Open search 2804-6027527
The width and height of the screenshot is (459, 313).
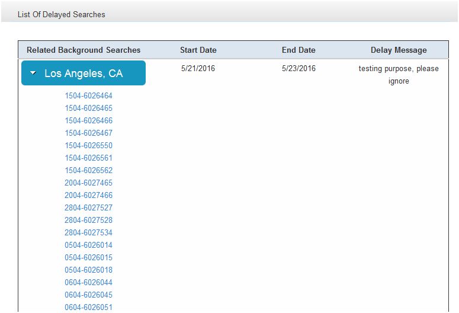coord(88,208)
